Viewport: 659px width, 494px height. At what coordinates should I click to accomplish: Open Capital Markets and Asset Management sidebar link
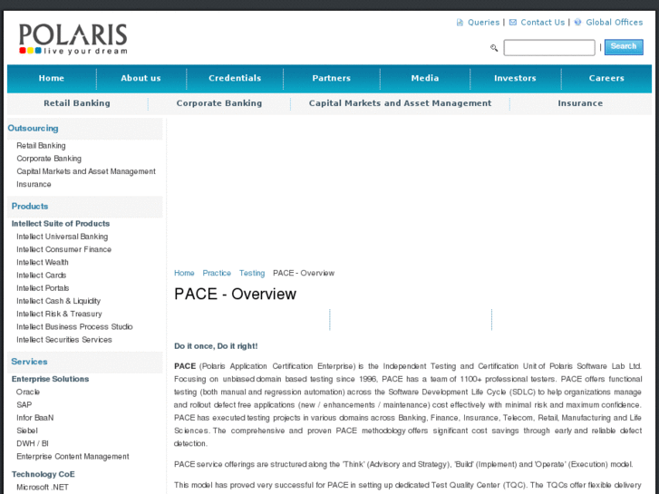pos(86,171)
